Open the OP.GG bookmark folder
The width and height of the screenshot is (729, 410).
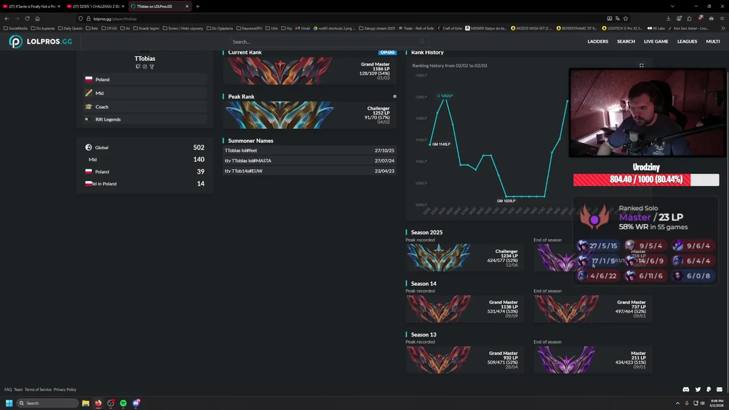(x=109, y=28)
